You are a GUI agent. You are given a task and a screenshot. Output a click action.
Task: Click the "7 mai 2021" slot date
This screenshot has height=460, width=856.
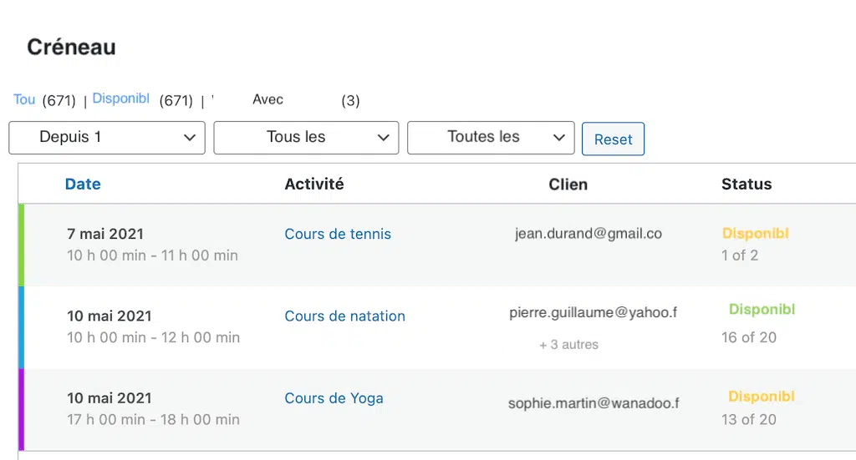click(x=105, y=234)
